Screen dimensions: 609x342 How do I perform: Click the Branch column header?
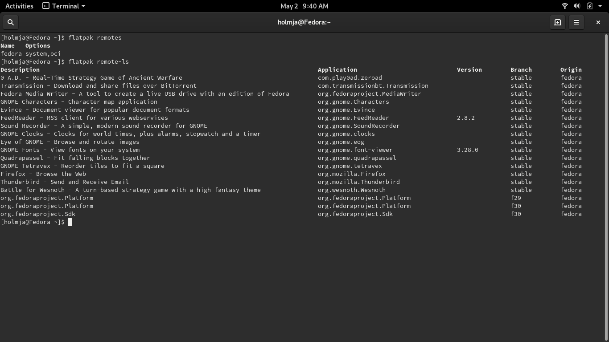521,69
